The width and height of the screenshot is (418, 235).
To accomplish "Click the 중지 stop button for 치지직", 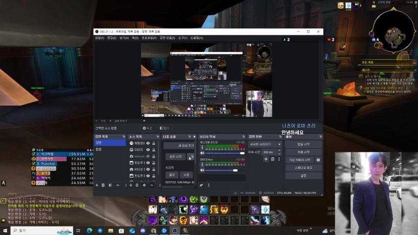I will click(x=172, y=175).
